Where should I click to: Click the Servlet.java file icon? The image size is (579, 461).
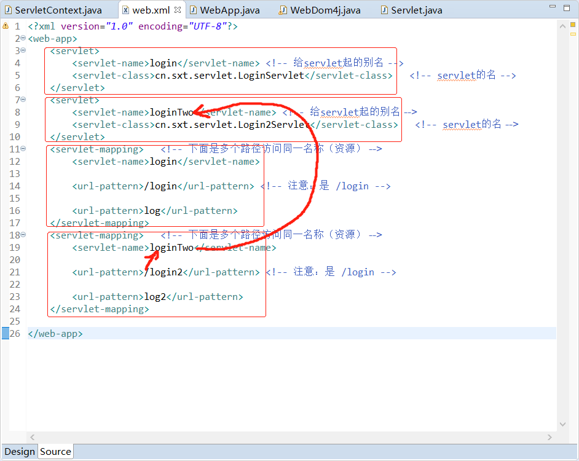pyautogui.click(x=384, y=10)
